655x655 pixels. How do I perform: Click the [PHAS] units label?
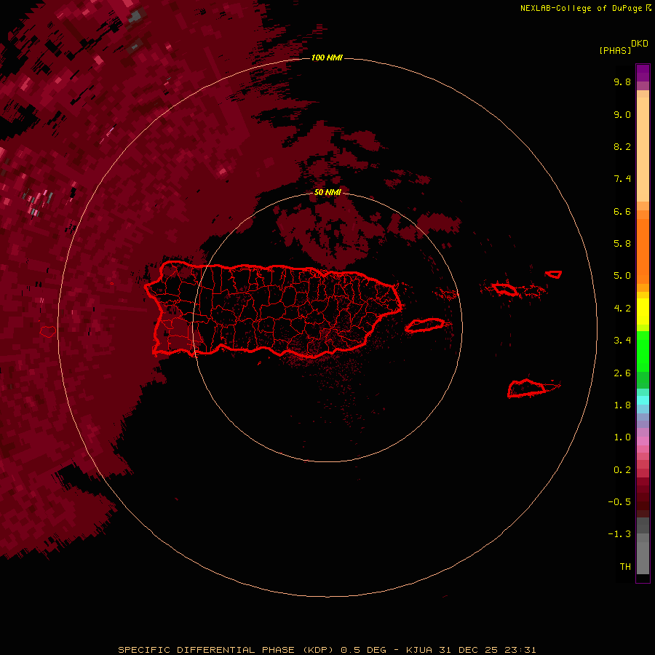615,50
